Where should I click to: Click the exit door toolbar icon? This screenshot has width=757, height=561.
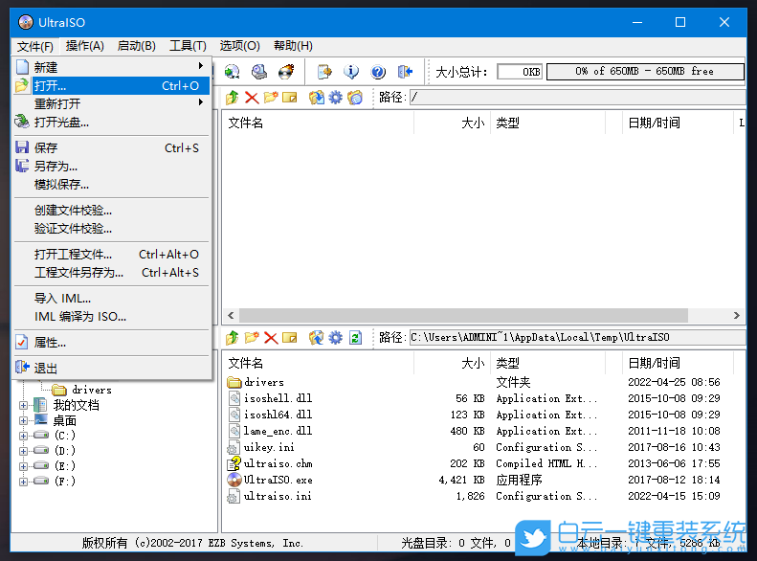click(405, 72)
